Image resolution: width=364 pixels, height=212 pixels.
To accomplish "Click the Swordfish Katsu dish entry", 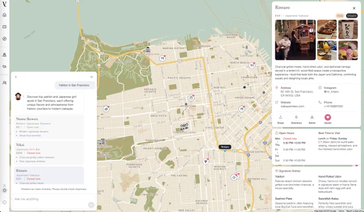I will tap(338, 202).
